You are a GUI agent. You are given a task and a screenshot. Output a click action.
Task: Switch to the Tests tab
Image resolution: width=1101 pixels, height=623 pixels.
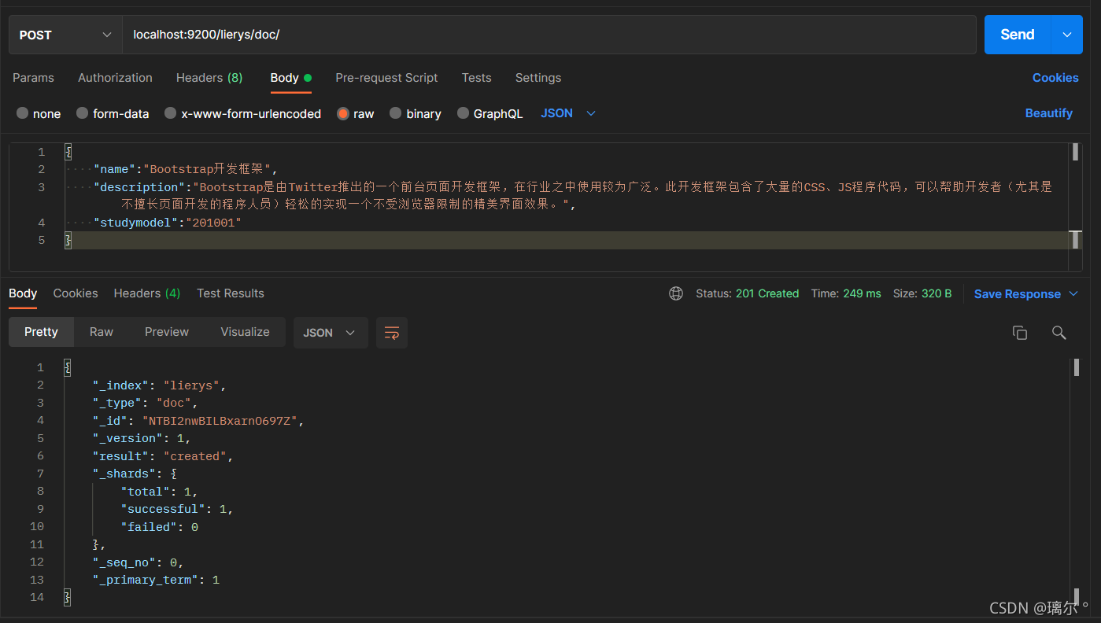coord(476,78)
